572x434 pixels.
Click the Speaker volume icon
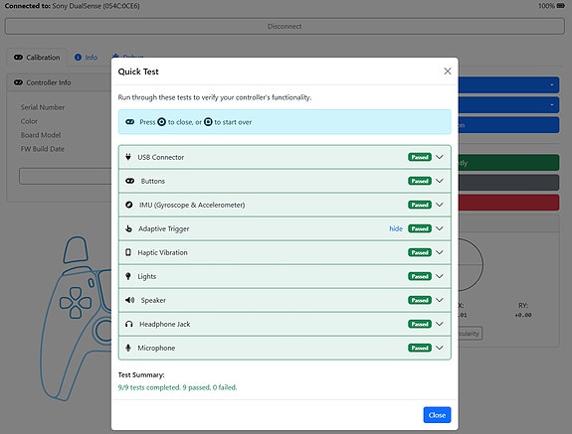click(130, 300)
